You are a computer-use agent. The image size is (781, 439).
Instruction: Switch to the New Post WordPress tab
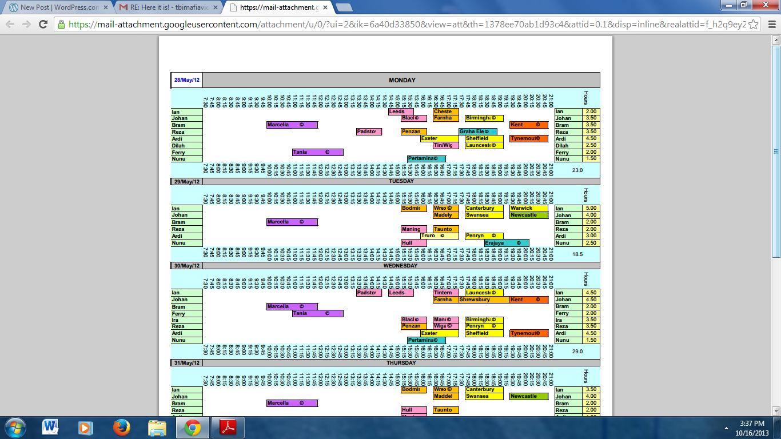54,8
